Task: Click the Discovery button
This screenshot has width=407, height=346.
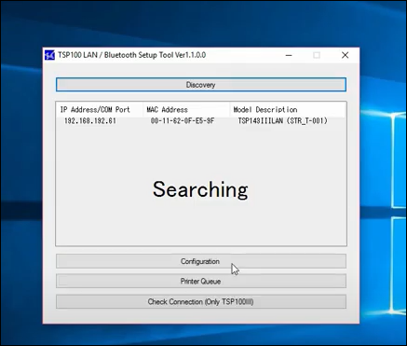Action: 201,85
